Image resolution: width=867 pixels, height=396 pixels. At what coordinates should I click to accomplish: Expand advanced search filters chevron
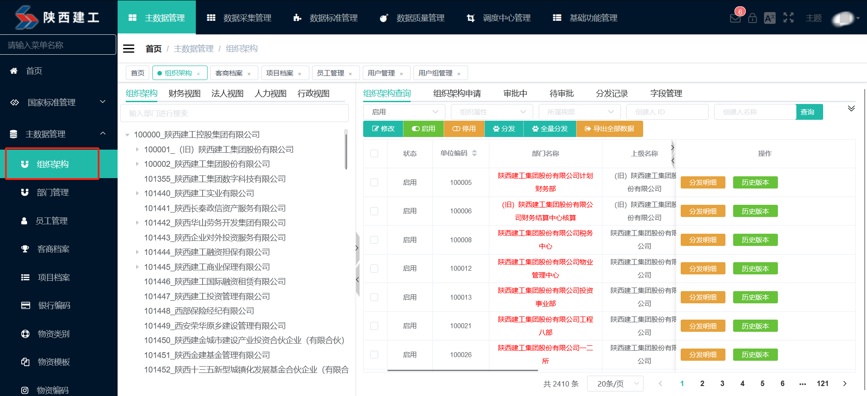(851, 108)
